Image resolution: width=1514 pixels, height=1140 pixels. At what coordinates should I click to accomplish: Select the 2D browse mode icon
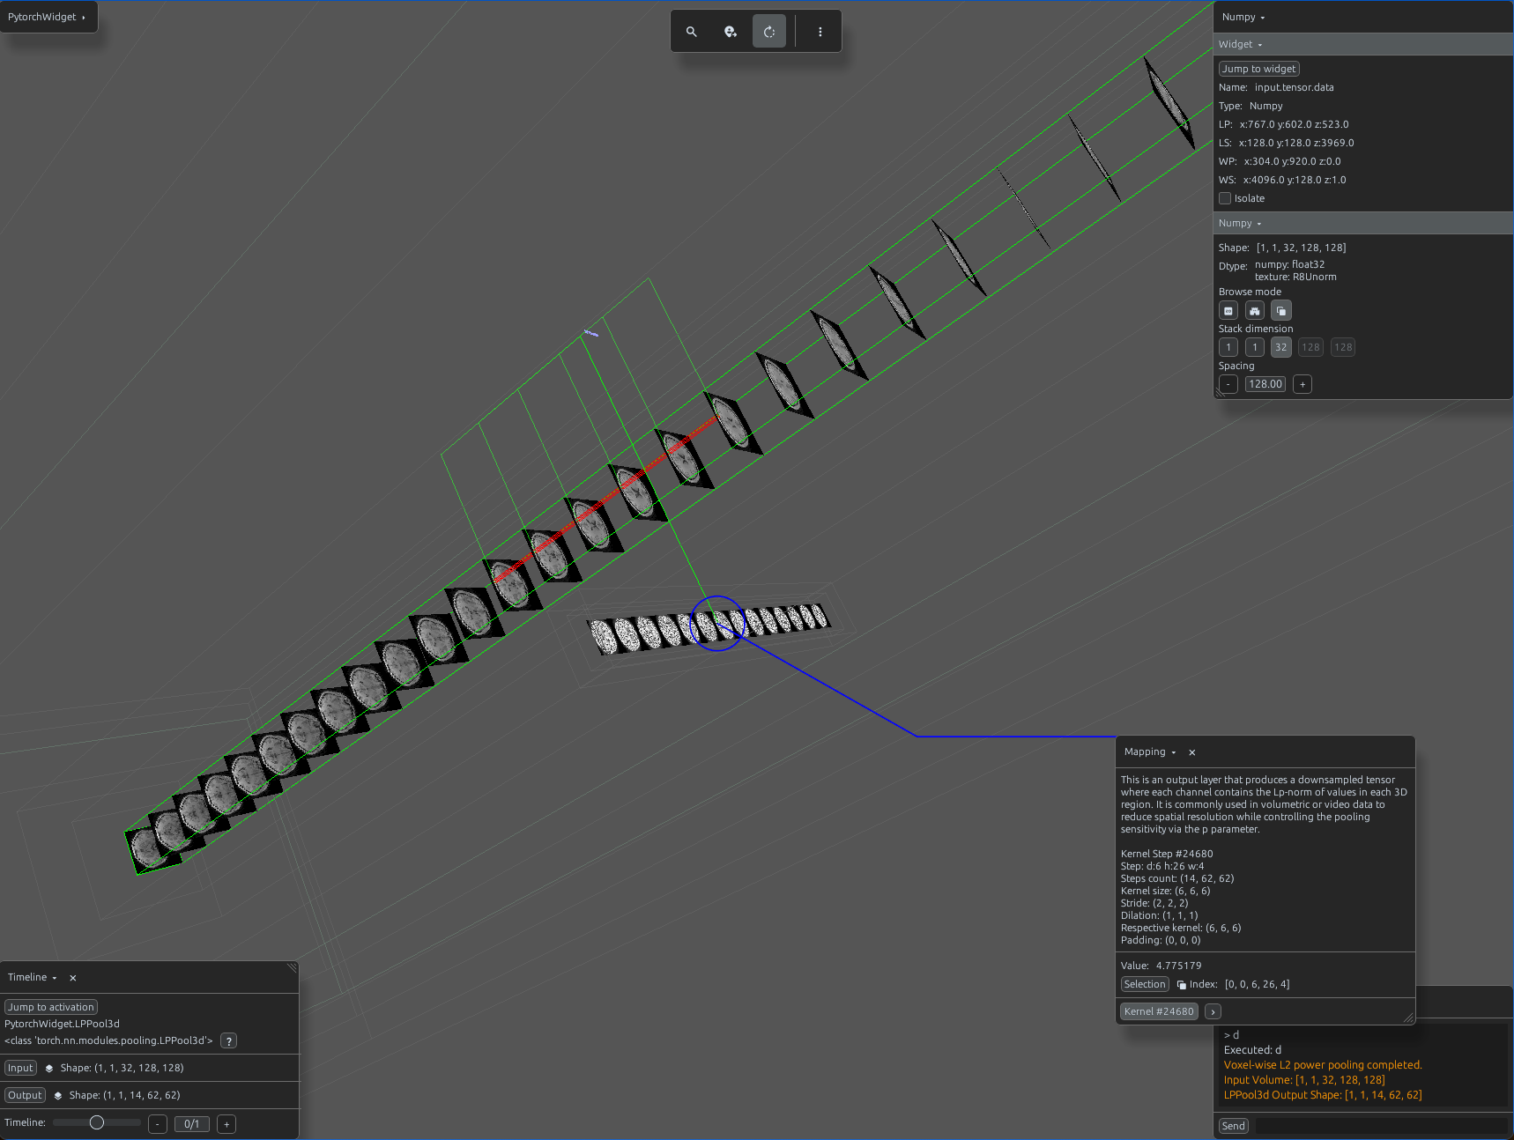point(1228,310)
